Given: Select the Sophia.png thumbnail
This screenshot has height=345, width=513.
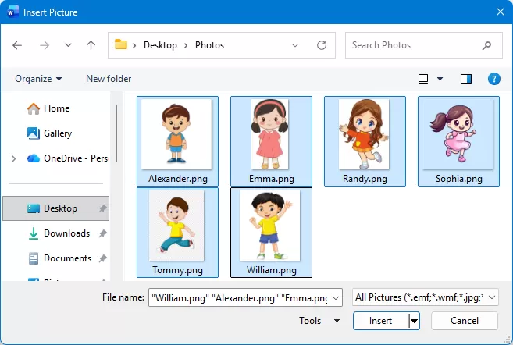Looking at the screenshot, I should coord(458,134).
